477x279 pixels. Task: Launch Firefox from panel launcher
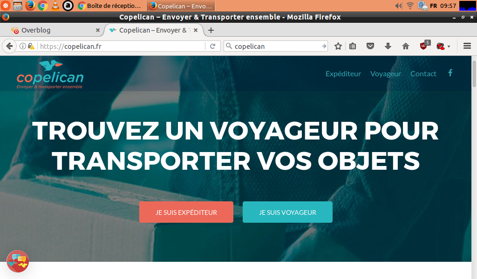[30, 6]
